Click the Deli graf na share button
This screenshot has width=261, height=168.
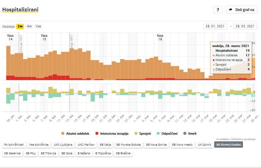pos(242,10)
